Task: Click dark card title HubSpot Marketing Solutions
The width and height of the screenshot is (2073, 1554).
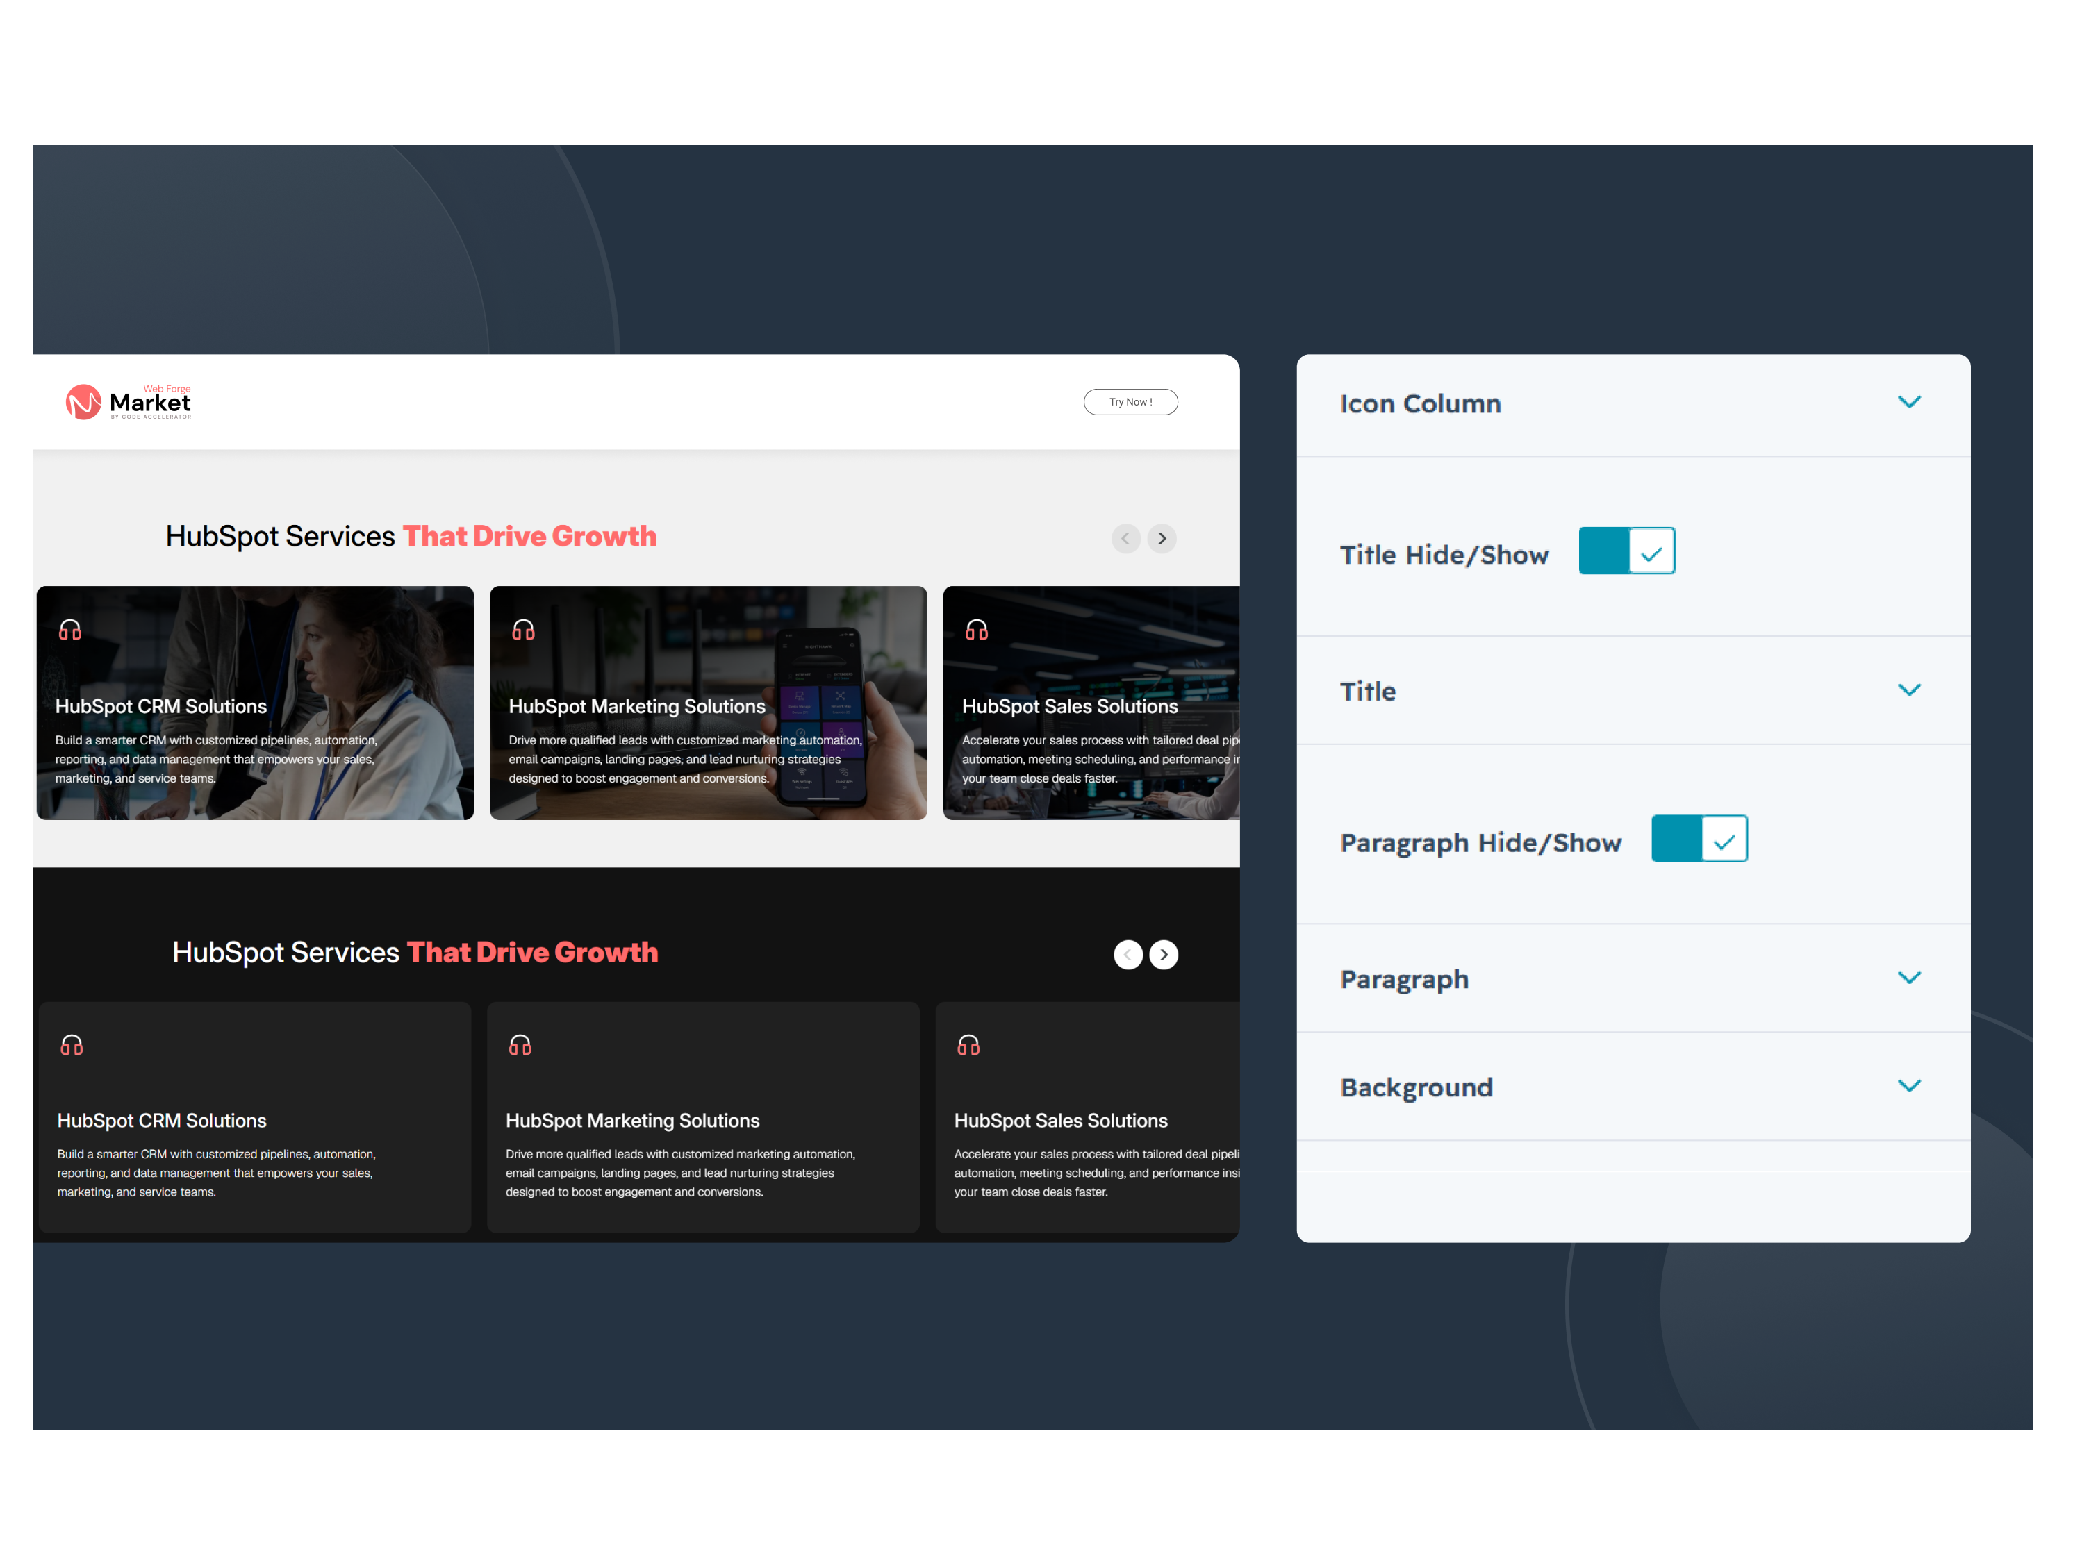Action: click(x=633, y=1121)
